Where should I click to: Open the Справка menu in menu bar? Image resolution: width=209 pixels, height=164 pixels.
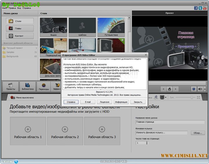(x=26, y=8)
